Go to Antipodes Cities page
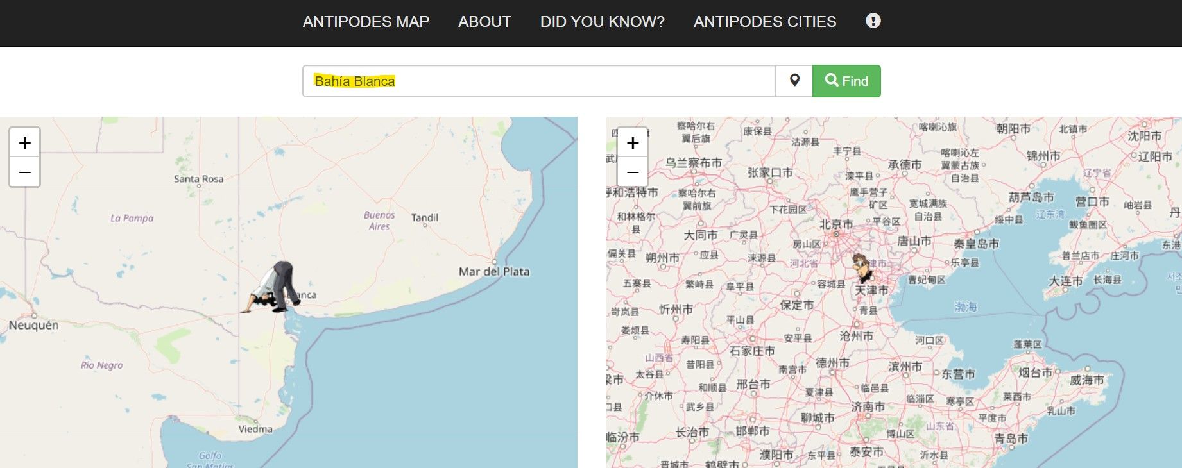 pyautogui.click(x=765, y=22)
